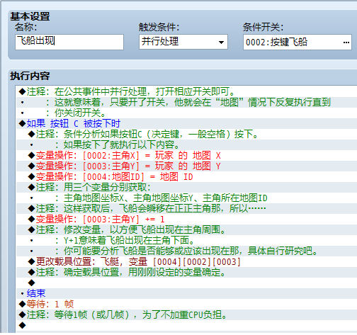Click the 条件开关 field 0002:按键飞船
The image size is (357, 335).
(x=297, y=42)
